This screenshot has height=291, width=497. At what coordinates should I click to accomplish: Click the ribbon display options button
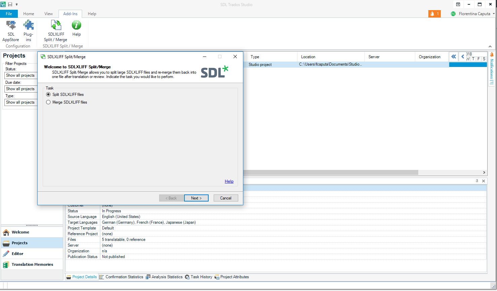(x=458, y=4)
